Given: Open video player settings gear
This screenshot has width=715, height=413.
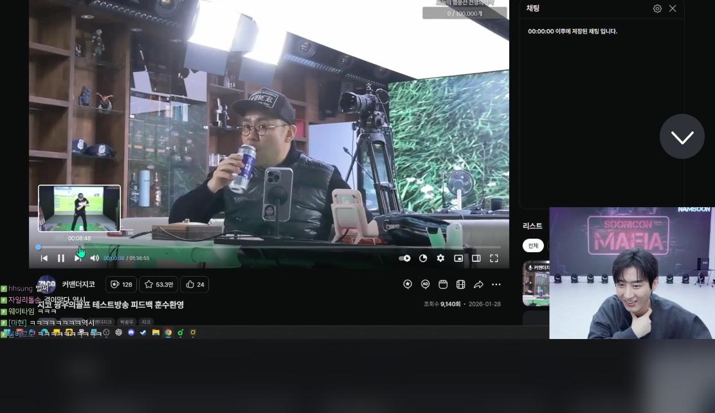Looking at the screenshot, I should [x=440, y=258].
